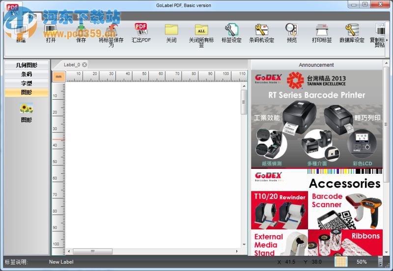The image size is (393, 271).
Task: Open 标签设定 label setup
Action: click(231, 33)
